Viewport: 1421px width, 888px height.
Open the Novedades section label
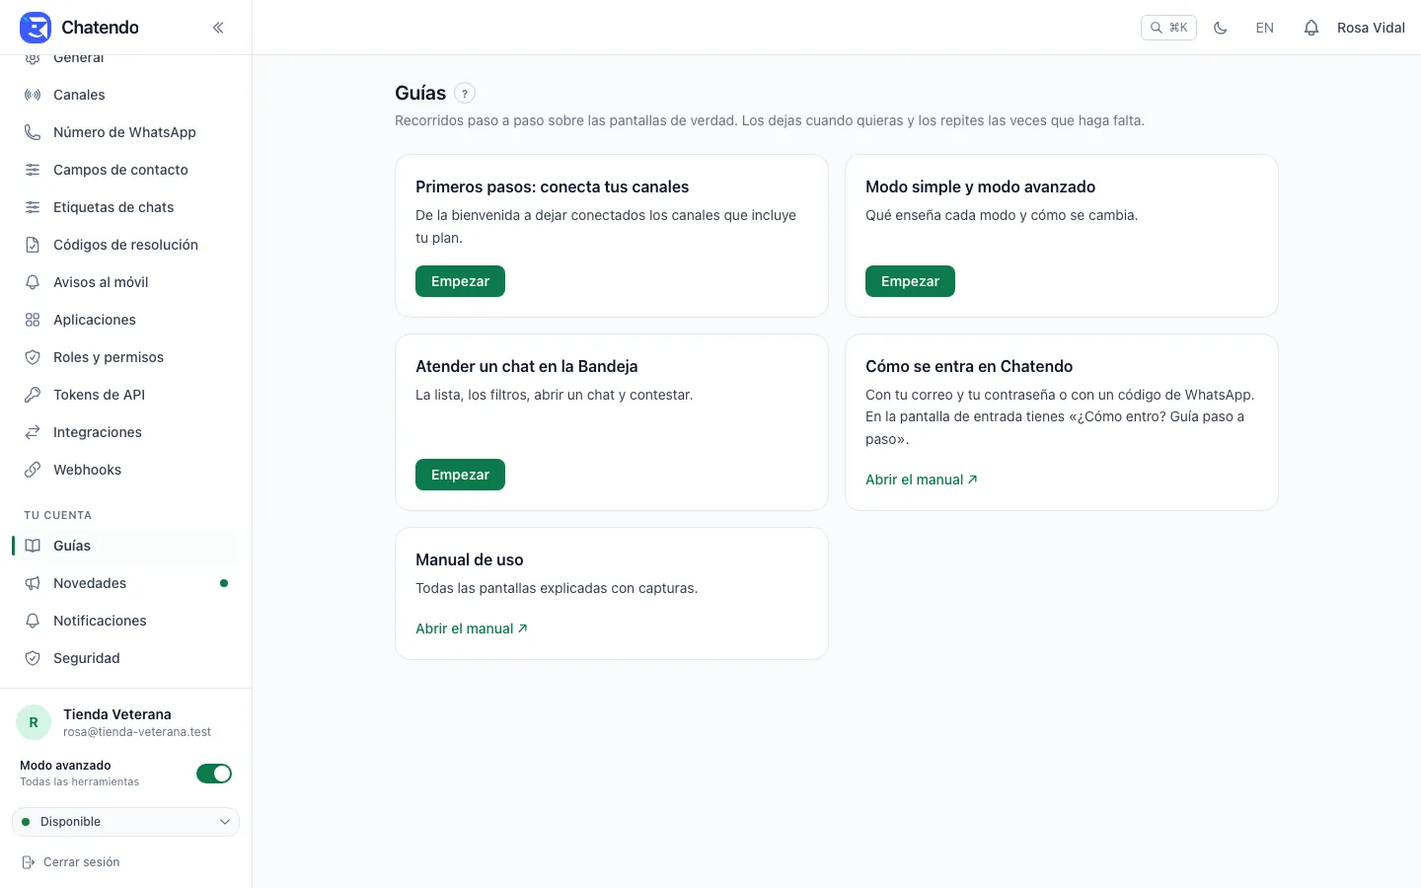pyautogui.click(x=90, y=583)
